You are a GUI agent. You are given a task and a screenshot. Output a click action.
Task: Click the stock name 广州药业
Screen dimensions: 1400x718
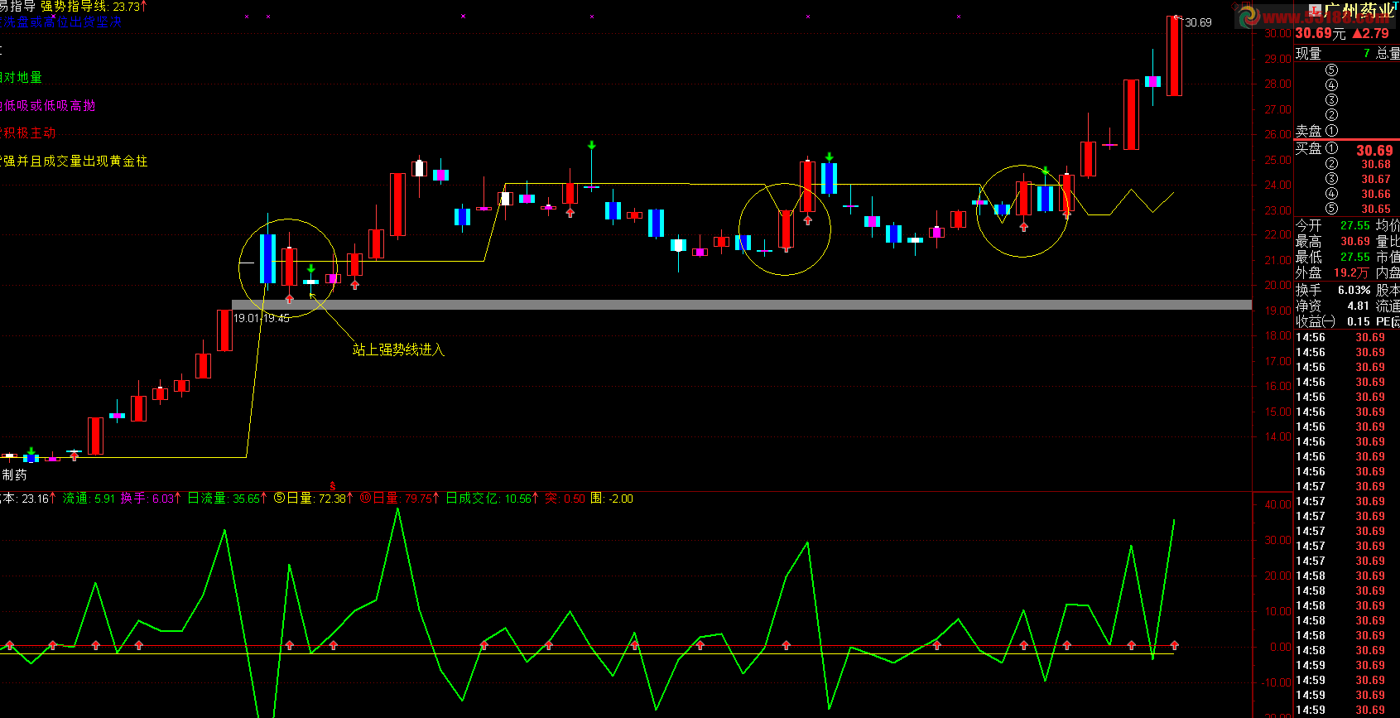point(1359,11)
